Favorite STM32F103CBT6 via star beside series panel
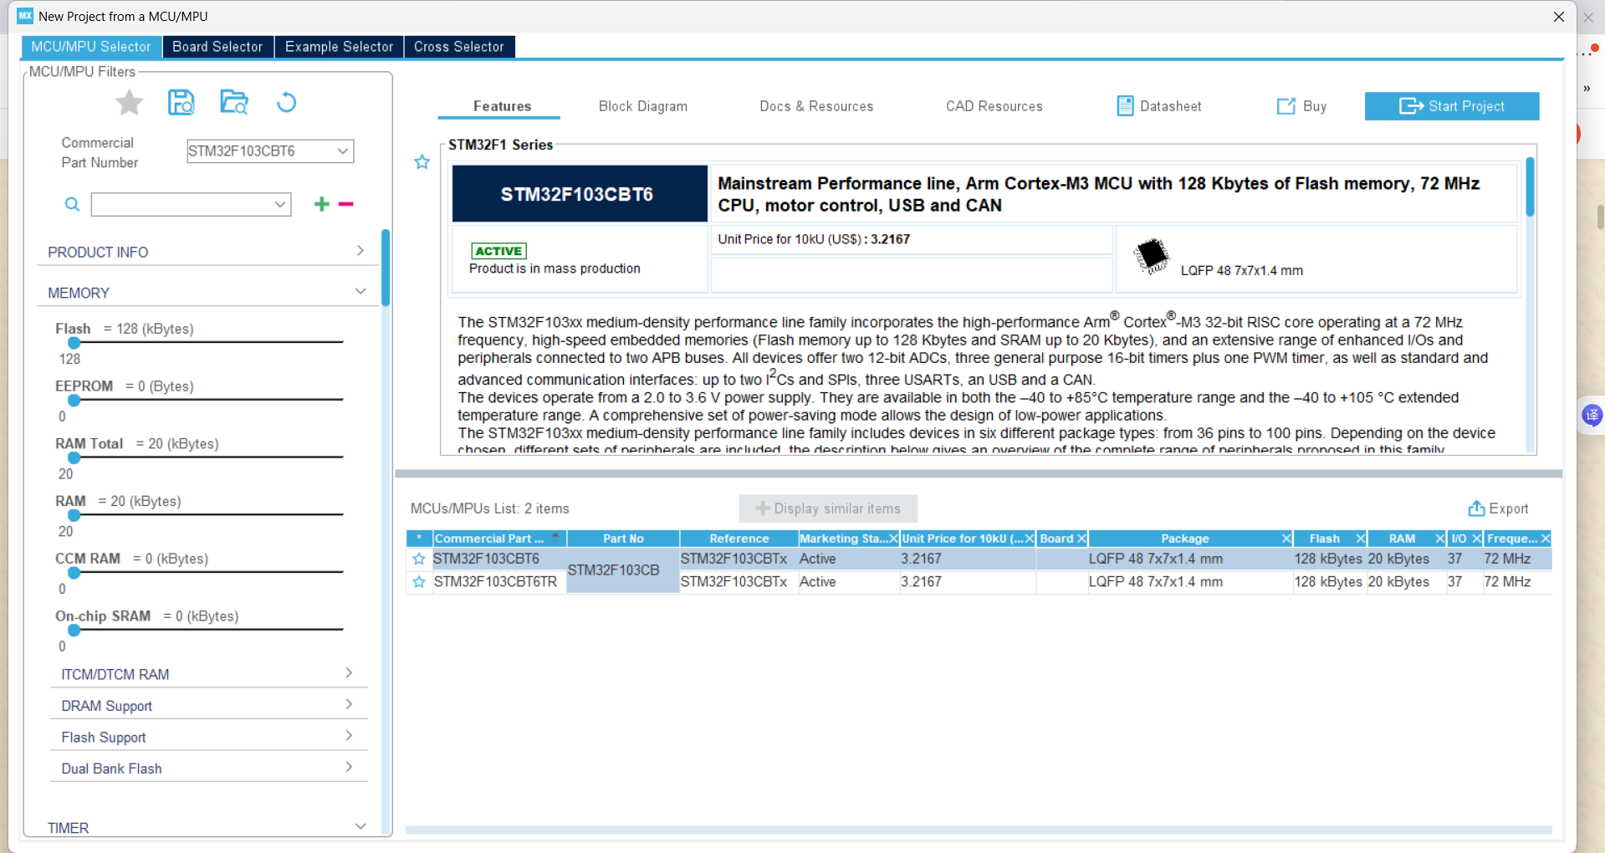 [x=422, y=161]
